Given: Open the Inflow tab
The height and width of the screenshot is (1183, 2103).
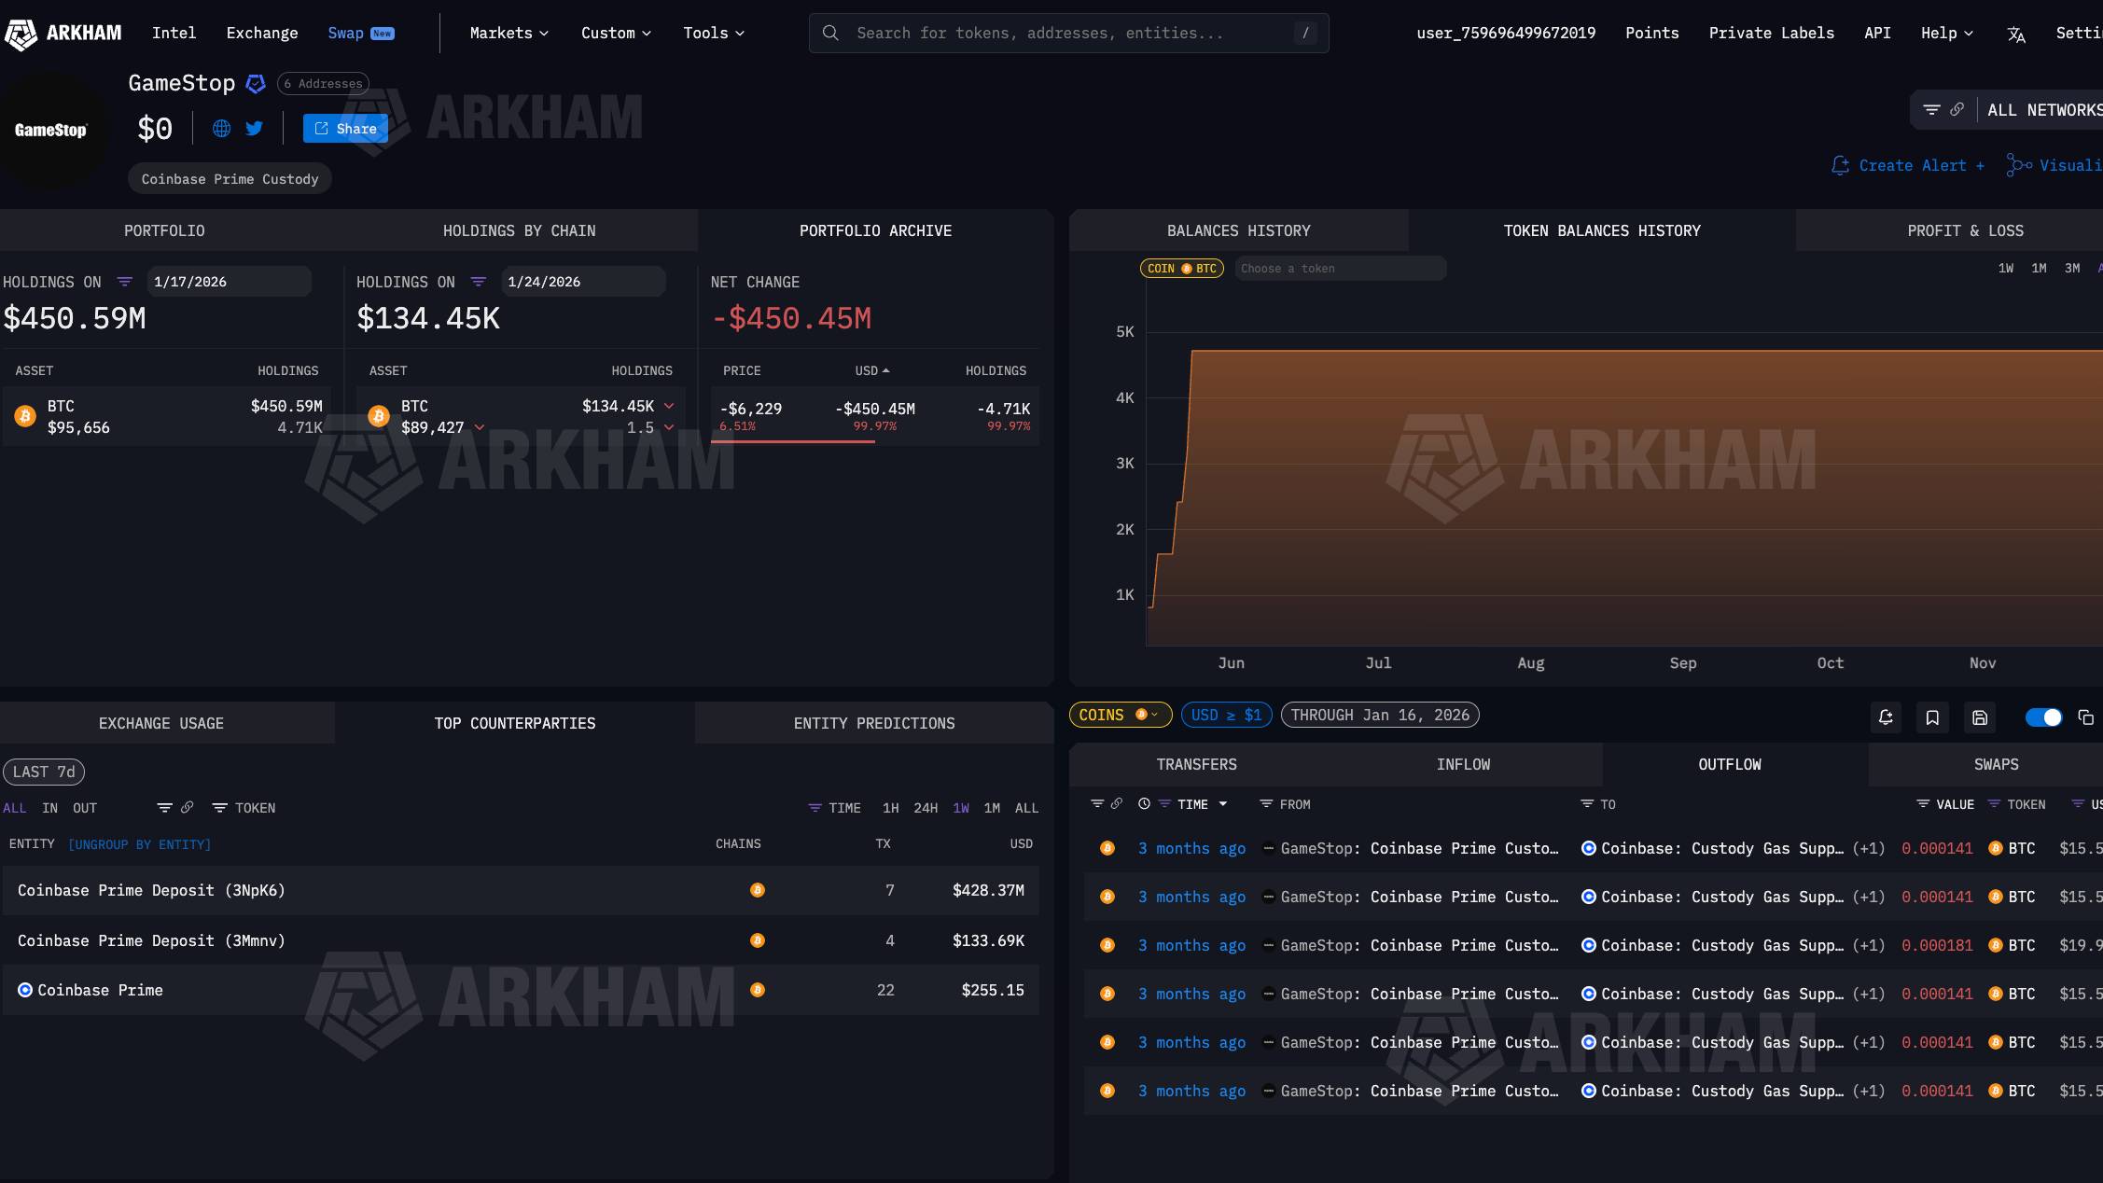Looking at the screenshot, I should (x=1463, y=764).
